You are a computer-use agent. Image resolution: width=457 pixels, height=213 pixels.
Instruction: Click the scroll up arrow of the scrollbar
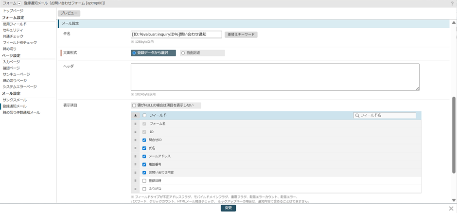pos(454,22)
